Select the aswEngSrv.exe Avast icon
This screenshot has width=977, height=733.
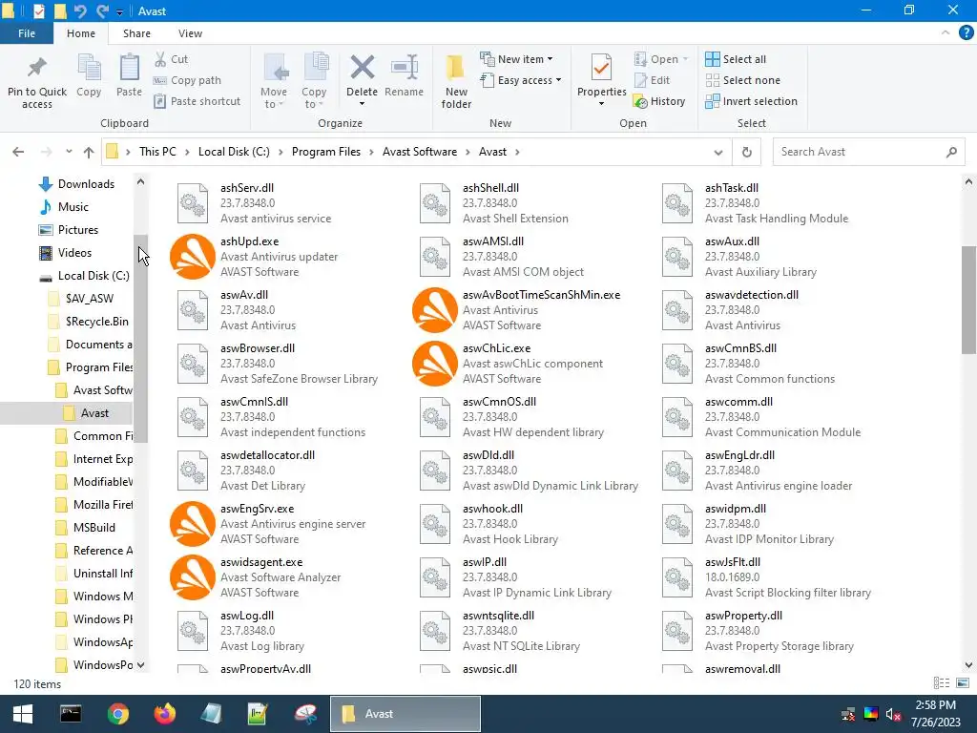point(193,524)
